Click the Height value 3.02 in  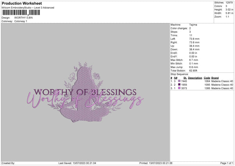click(x=229, y=9)
